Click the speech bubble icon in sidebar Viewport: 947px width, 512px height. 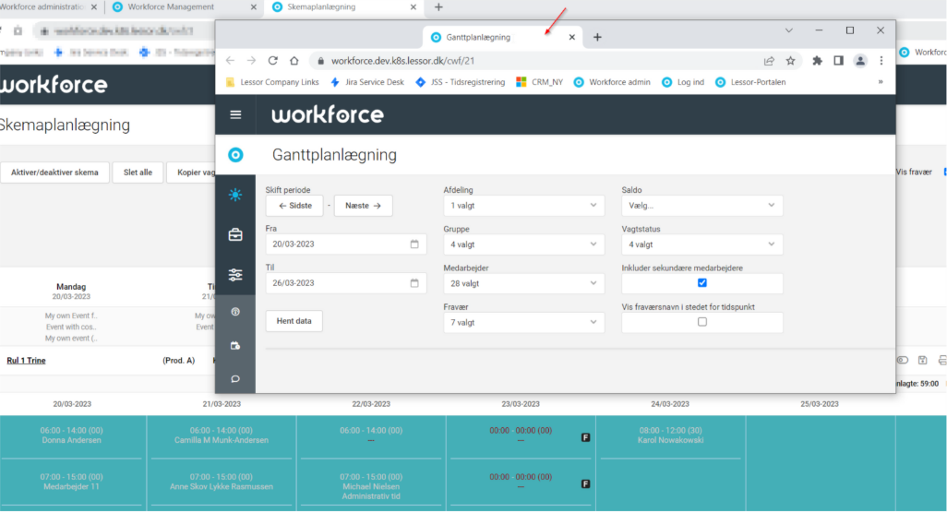(235, 377)
